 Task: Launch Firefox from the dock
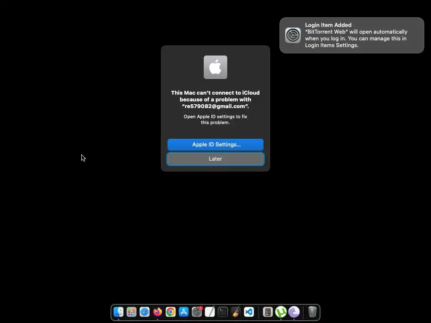click(x=157, y=312)
